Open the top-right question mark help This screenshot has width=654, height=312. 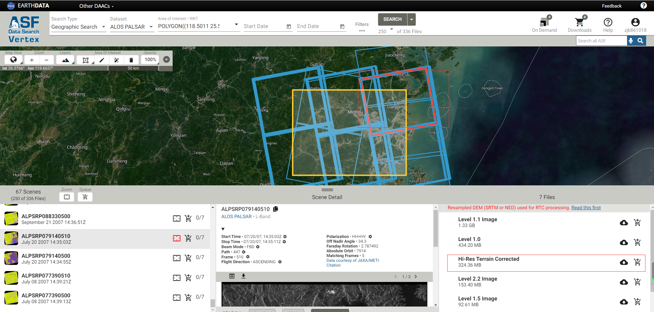pyautogui.click(x=643, y=5)
